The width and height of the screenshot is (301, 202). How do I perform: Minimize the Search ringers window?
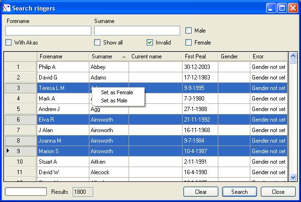271,8
